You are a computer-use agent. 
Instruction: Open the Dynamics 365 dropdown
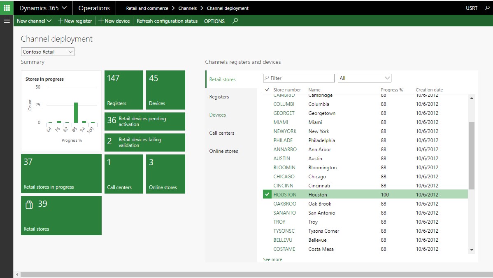[43, 8]
